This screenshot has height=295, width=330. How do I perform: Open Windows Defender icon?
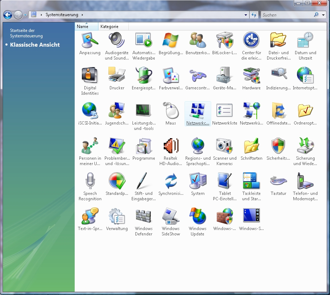(144, 216)
